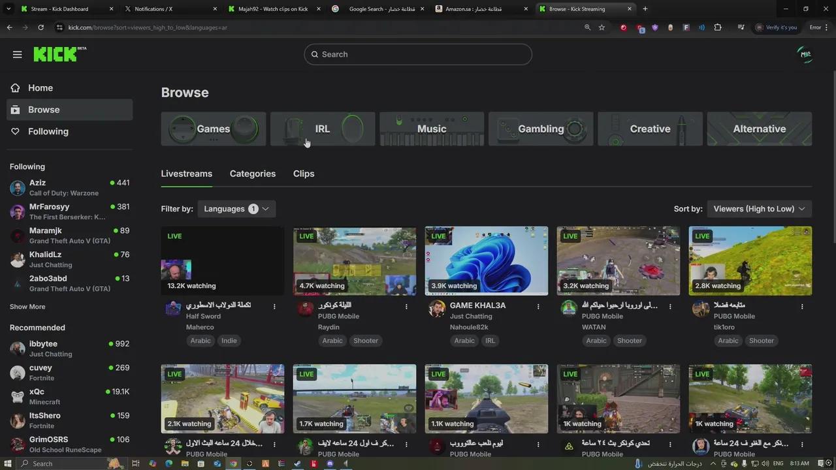Expand Show More in Following list

pyautogui.click(x=27, y=307)
